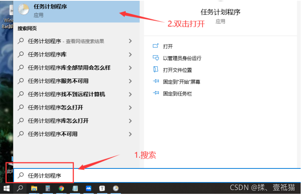Select suggestion 任务计划程序库
This screenshot has height=195, width=301.
coord(76,54)
